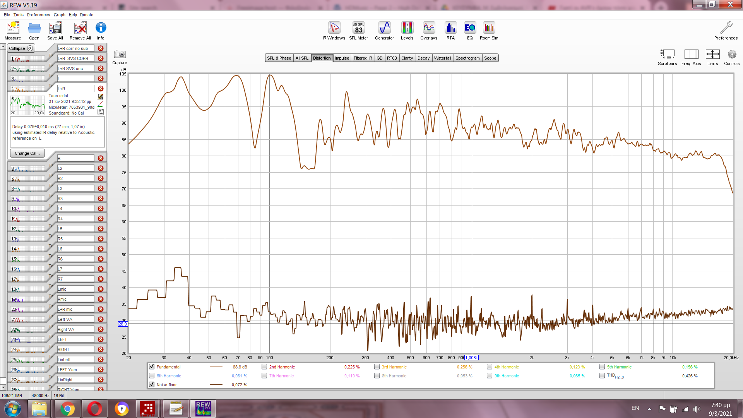This screenshot has height=418, width=743.
Task: Click the Change Cal... button
Action: (x=27, y=153)
